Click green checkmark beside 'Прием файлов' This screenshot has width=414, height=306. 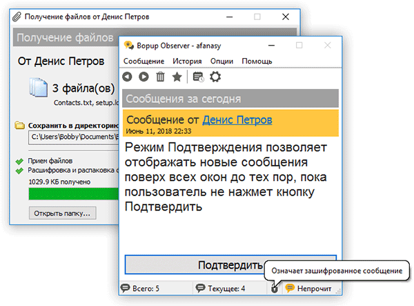click(x=19, y=161)
